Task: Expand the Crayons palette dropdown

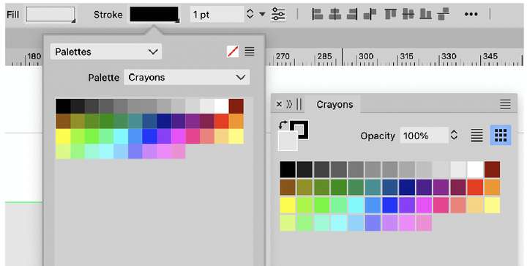Action: (x=187, y=78)
